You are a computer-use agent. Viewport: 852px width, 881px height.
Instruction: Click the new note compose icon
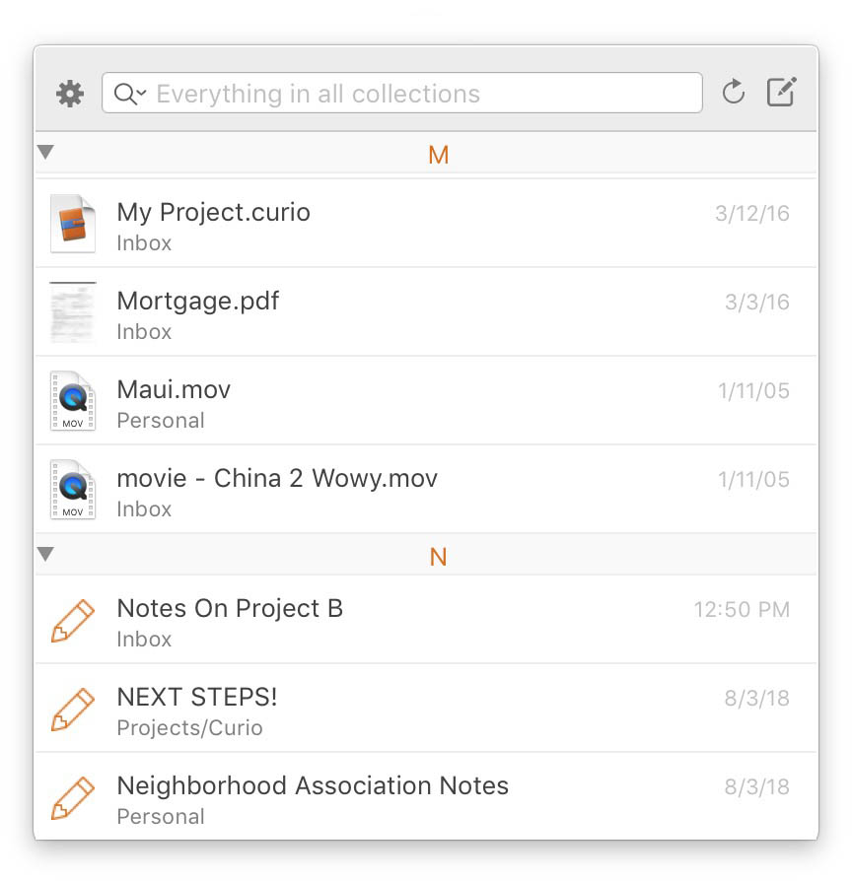781,93
